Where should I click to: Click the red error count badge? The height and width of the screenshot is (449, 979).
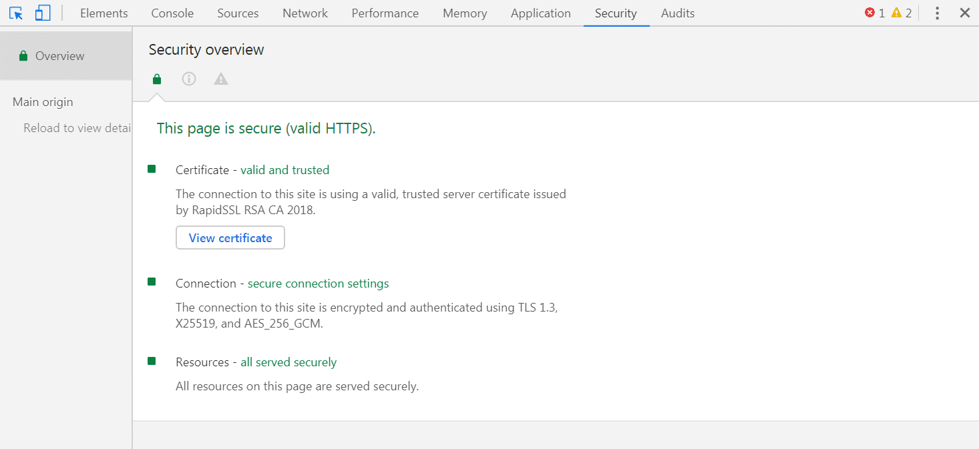875,12
